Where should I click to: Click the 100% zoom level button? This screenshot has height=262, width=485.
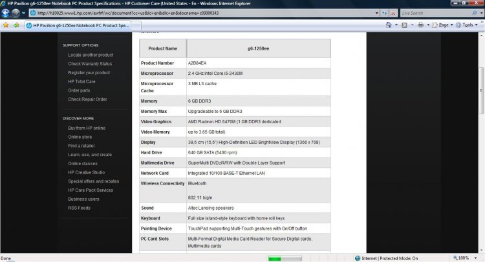pyautogui.click(x=461, y=258)
